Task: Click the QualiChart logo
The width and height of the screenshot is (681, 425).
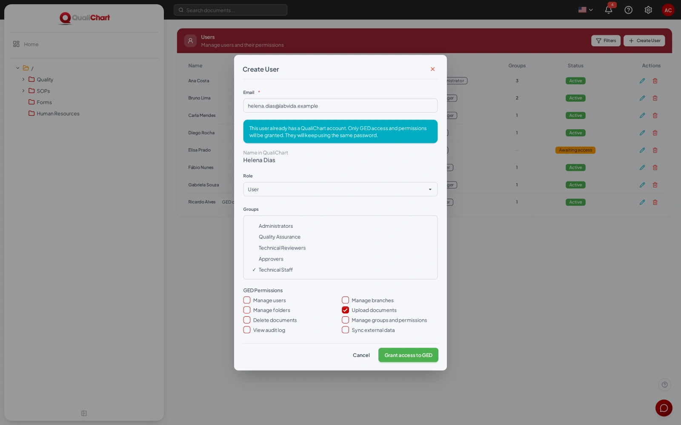Action: coord(84,18)
